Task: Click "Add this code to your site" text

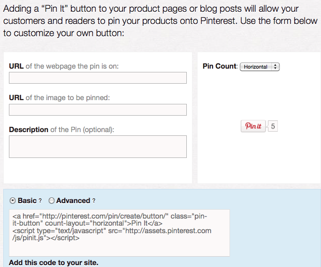Action: pyautogui.click(x=53, y=263)
